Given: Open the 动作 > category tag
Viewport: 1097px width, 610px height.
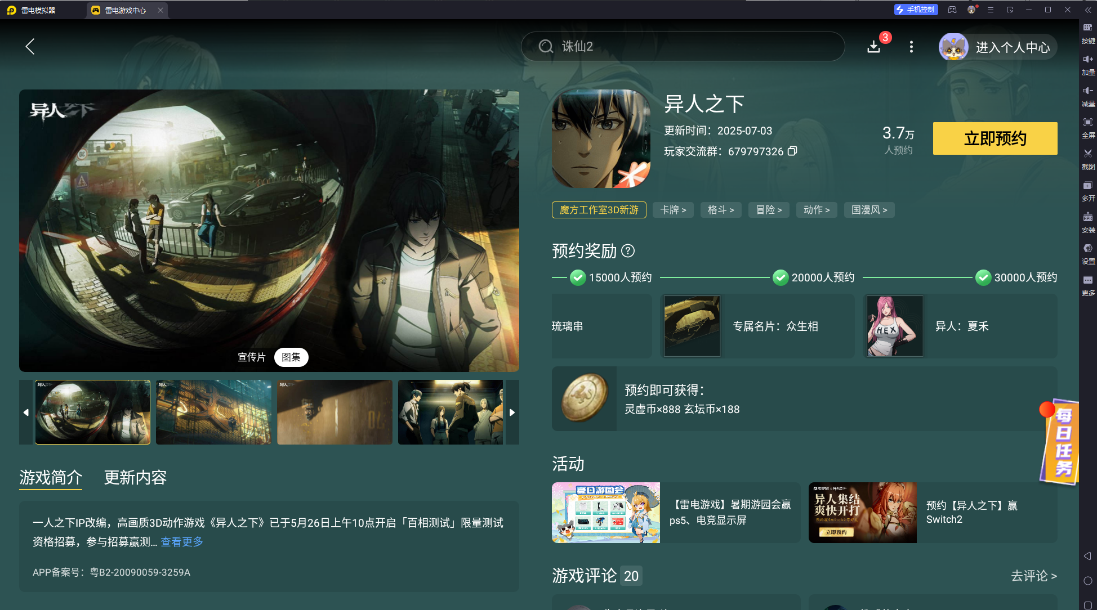Looking at the screenshot, I should 817,210.
